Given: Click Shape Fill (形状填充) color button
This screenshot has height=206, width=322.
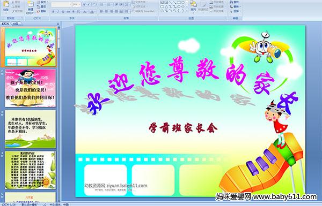Looking at the screenshot, I should pyautogui.click(x=217, y=2).
